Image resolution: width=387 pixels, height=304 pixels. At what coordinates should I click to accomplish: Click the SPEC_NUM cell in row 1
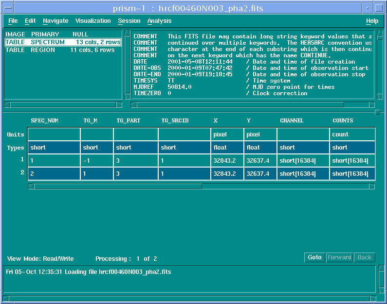pyautogui.click(x=54, y=161)
